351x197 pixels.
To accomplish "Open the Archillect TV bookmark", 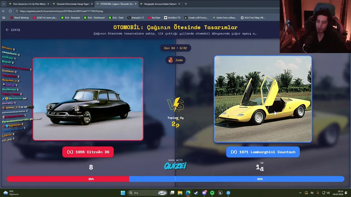I will 172,18.
